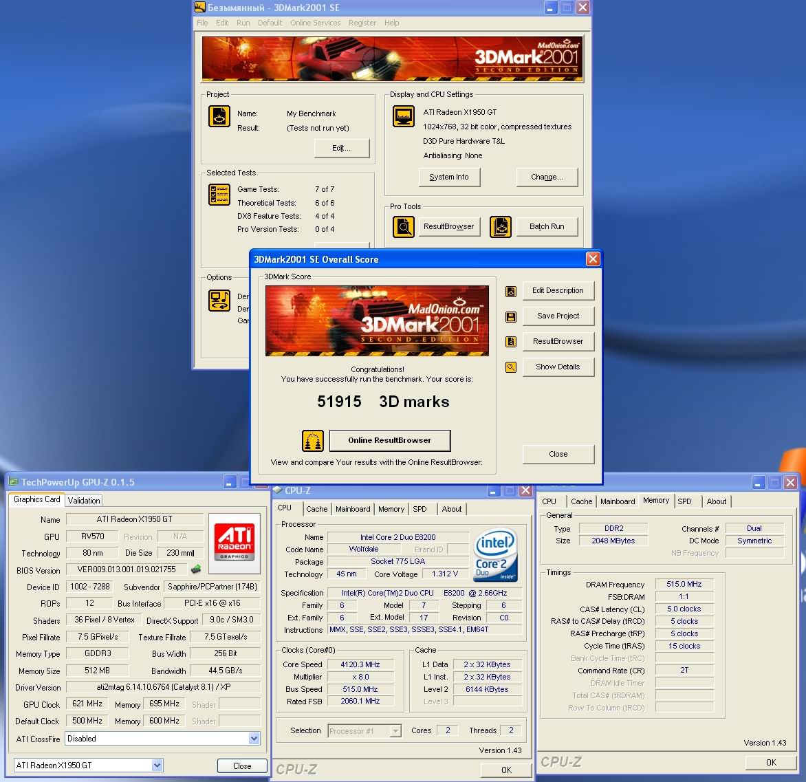Click the Close button in GPU-Z

click(242, 765)
